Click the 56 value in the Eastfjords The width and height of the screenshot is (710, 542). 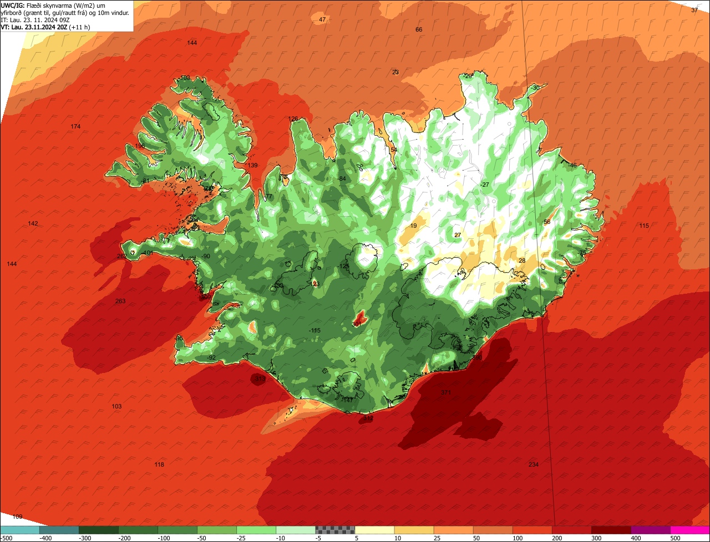pyautogui.click(x=547, y=222)
